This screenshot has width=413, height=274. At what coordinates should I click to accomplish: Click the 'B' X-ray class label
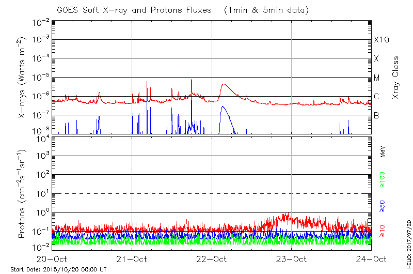pos(376,115)
